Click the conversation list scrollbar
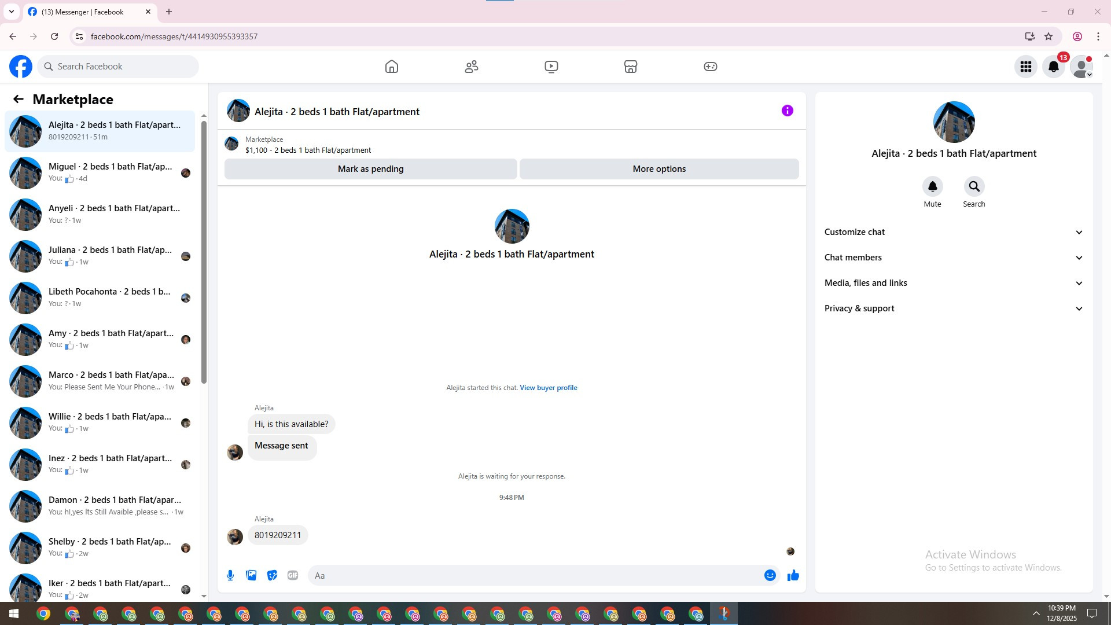 [204, 252]
